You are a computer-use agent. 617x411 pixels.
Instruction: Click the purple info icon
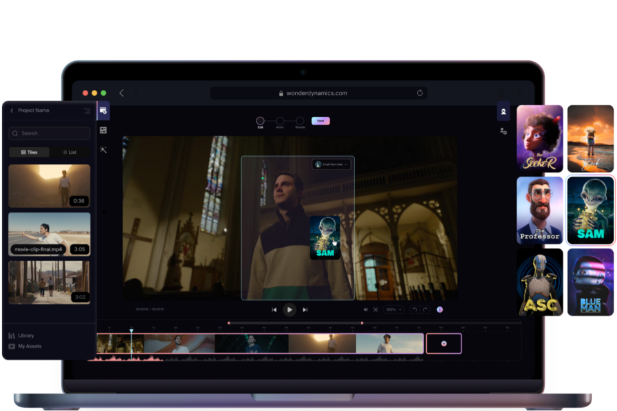440,310
